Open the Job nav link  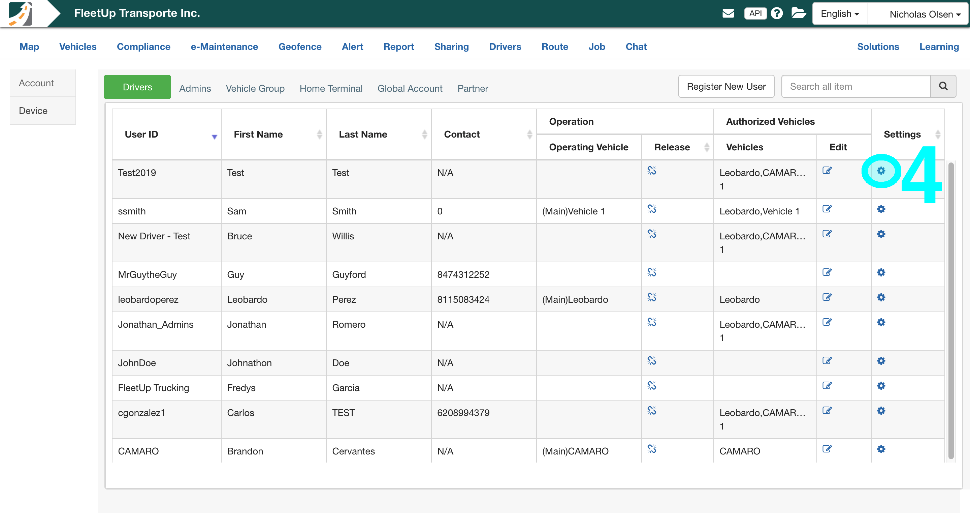click(597, 47)
